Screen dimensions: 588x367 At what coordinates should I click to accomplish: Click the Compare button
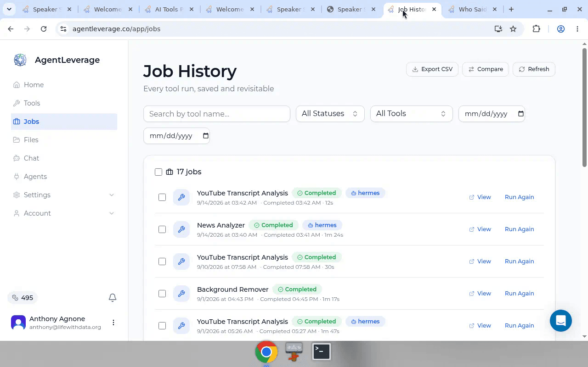(486, 69)
